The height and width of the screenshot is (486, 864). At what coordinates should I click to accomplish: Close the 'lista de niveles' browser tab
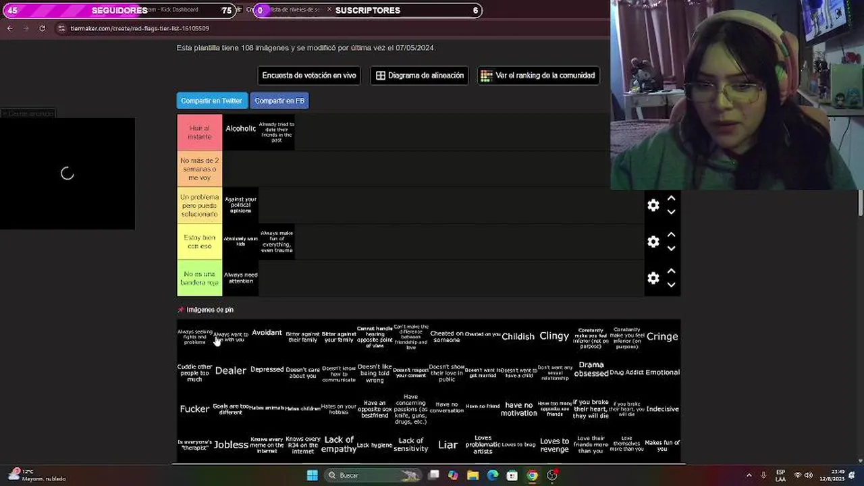(x=329, y=10)
